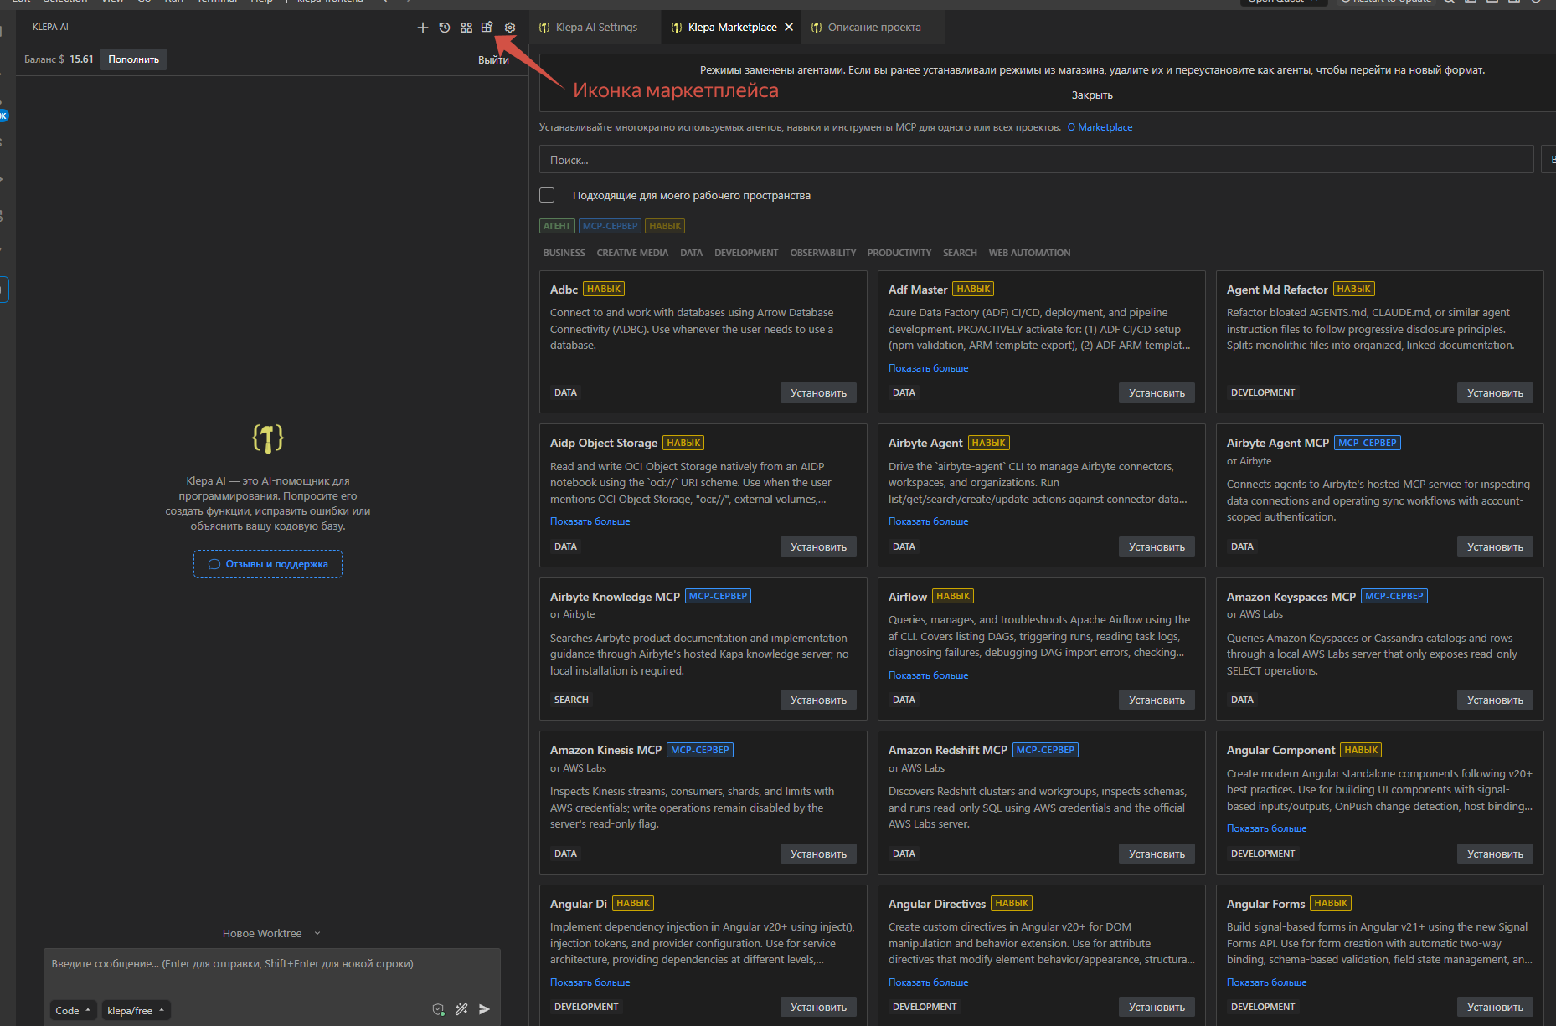Expand Airflow description with Показать больше

pos(928,675)
